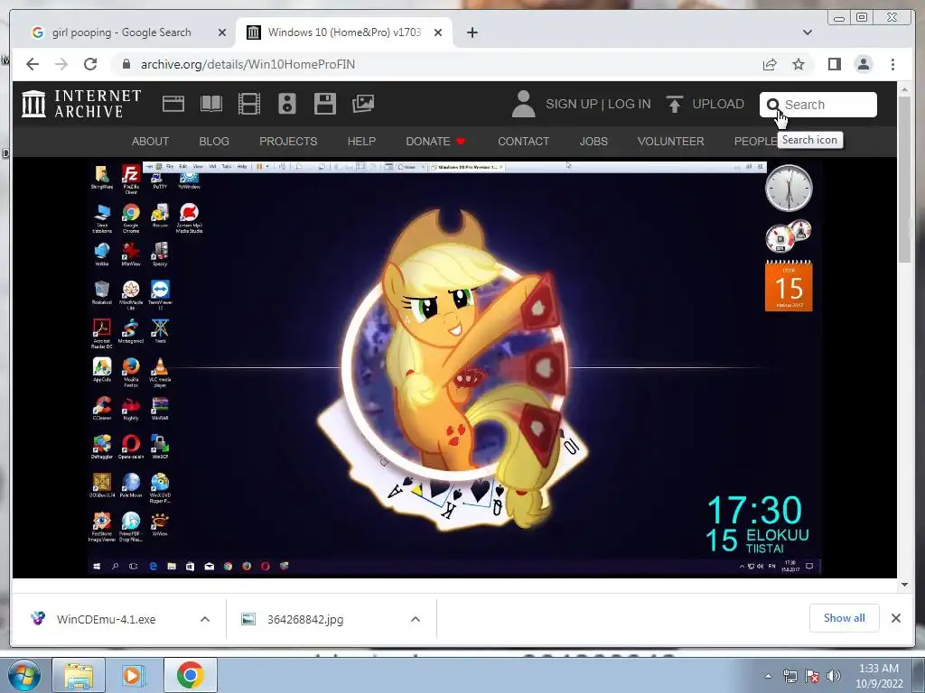Click the address bar URL
Viewport: 925px width, 693px height.
pyautogui.click(x=248, y=64)
